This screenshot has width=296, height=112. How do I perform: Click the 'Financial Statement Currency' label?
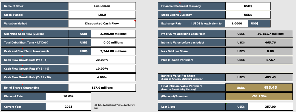tap(192, 6)
